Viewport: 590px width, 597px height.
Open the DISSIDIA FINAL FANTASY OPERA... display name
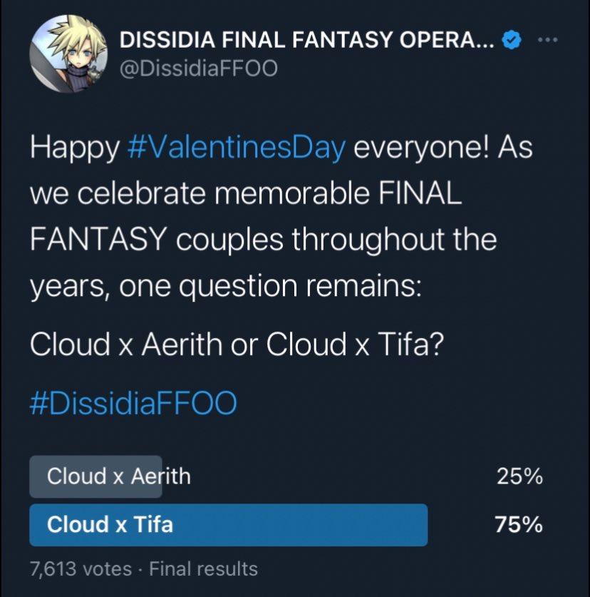307,40
